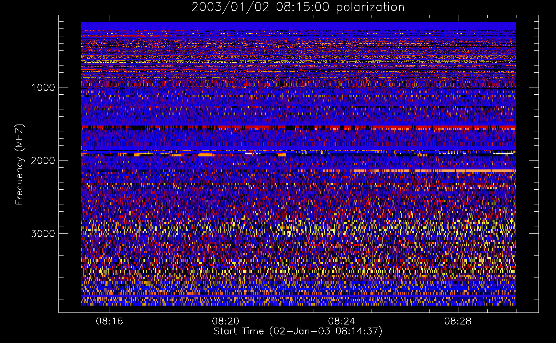Click the plot title '2003/01/02 08:15:00 polarization'
556x343 pixels.
pyautogui.click(x=298, y=7)
